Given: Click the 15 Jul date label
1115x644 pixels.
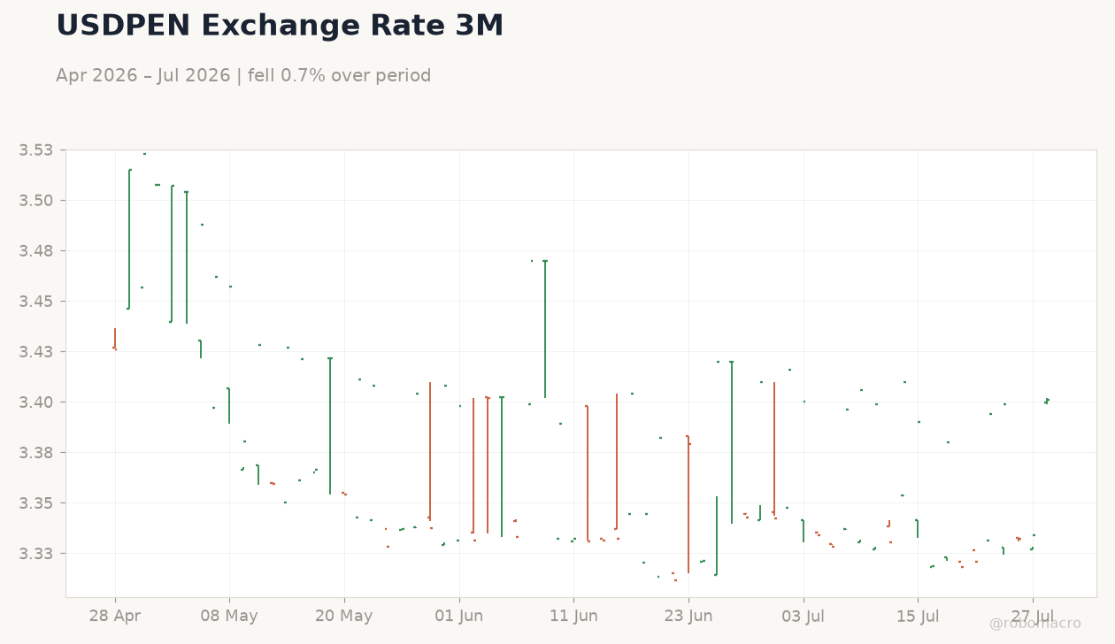Looking at the screenshot, I should (919, 617).
